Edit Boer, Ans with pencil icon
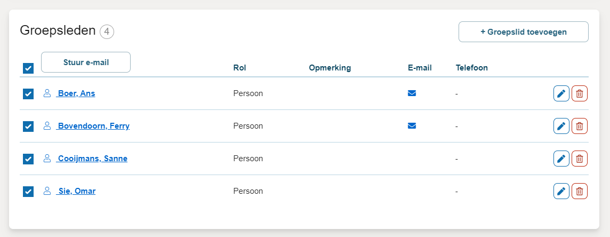 561,93
